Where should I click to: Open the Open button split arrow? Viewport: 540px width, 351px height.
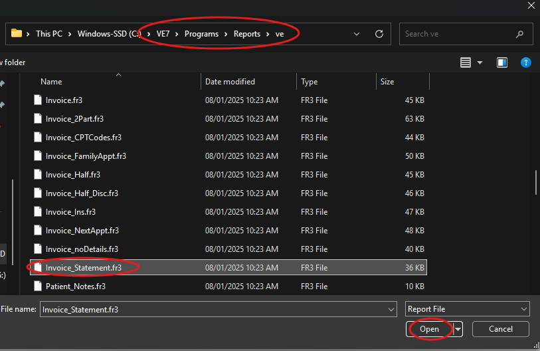coord(458,329)
